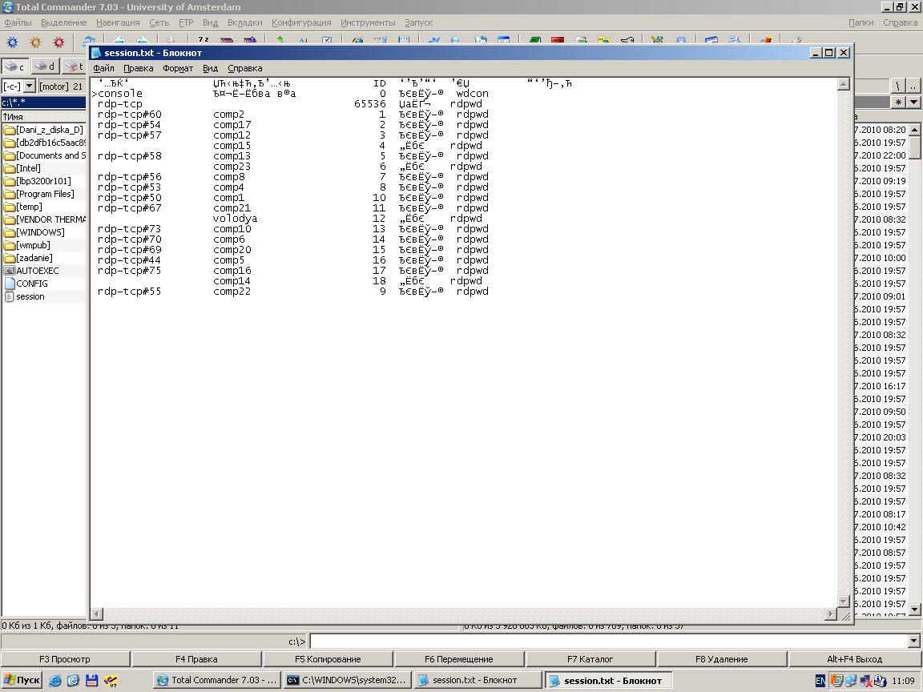Click Notepad vertical scrollbar down arrow

844,601
